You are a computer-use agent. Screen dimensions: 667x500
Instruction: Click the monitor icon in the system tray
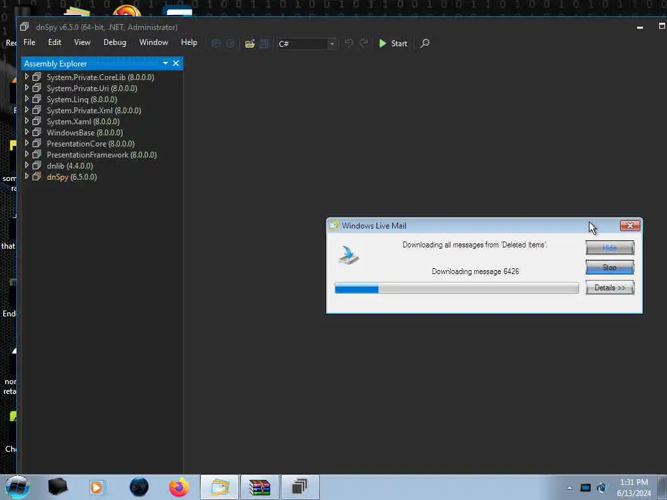tap(586, 488)
